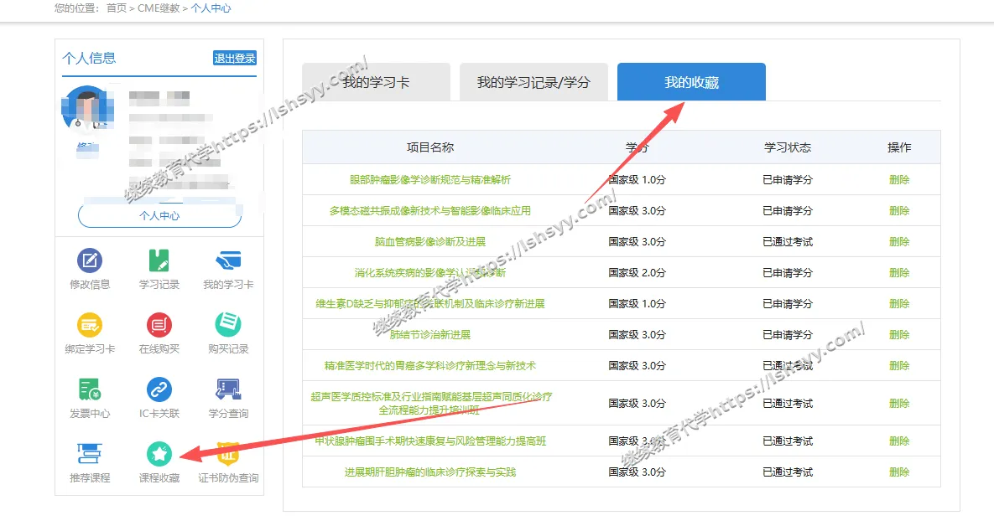
Task: Delete 眼部肿瘤影像学诊断 row via 删除
Action: tap(899, 180)
